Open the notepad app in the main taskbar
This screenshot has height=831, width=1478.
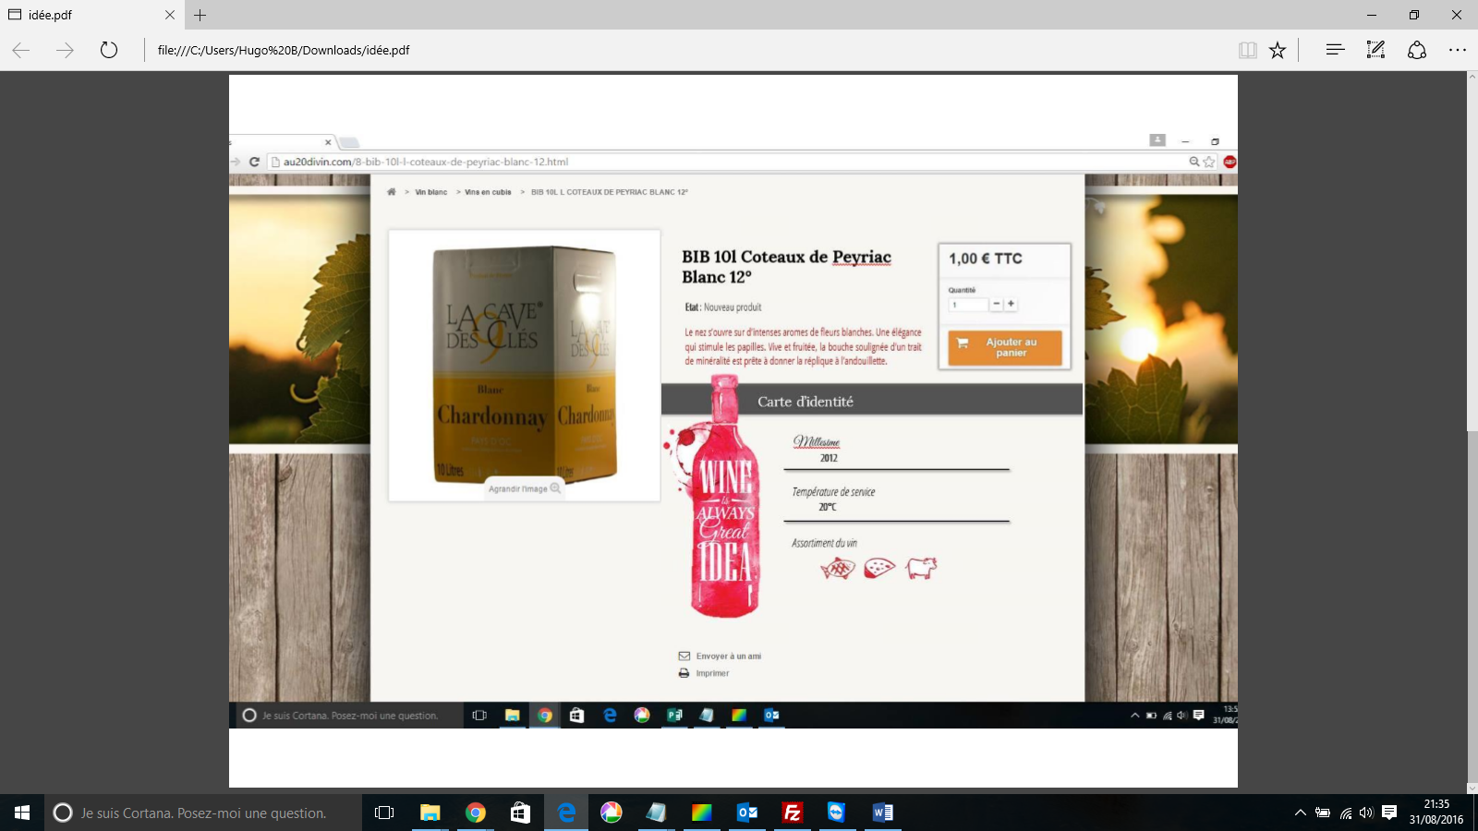[x=656, y=813]
